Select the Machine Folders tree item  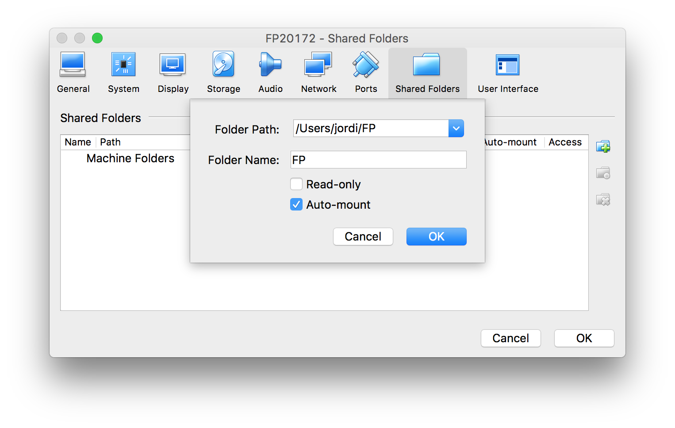coord(130,158)
